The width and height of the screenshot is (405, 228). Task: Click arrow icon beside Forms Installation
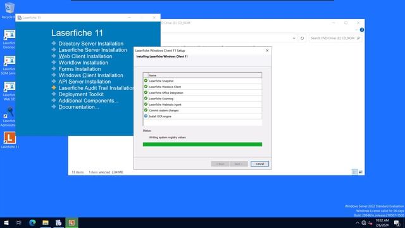pyautogui.click(x=54, y=68)
